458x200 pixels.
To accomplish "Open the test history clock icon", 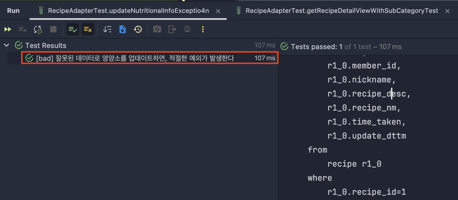I will 138,29.
